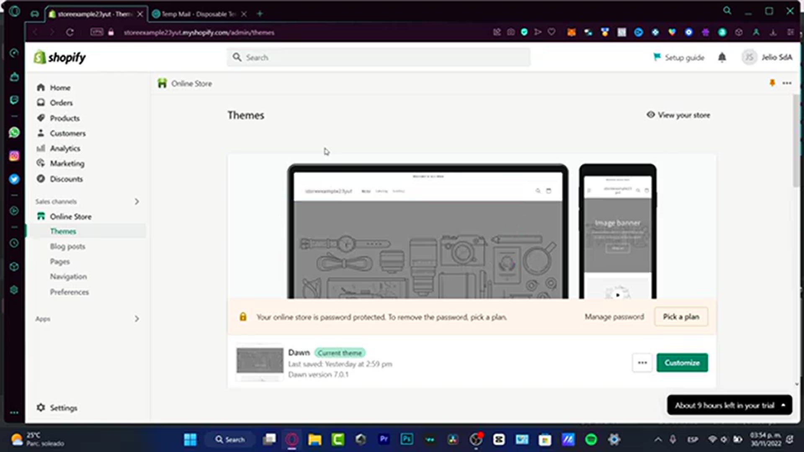This screenshot has width=804, height=452.
Task: Reload the page with refresh icon
Action: [70, 32]
